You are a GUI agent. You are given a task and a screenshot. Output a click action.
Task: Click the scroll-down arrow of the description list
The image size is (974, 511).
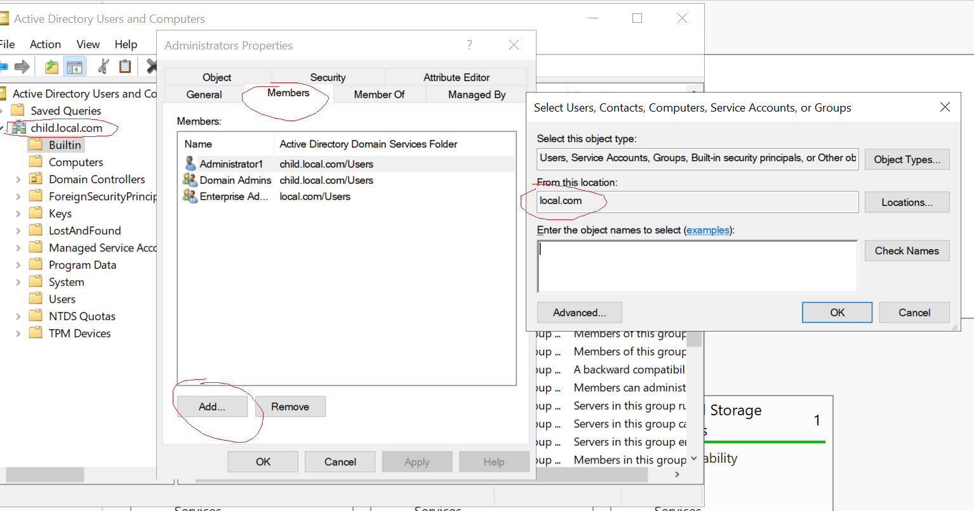(694, 458)
